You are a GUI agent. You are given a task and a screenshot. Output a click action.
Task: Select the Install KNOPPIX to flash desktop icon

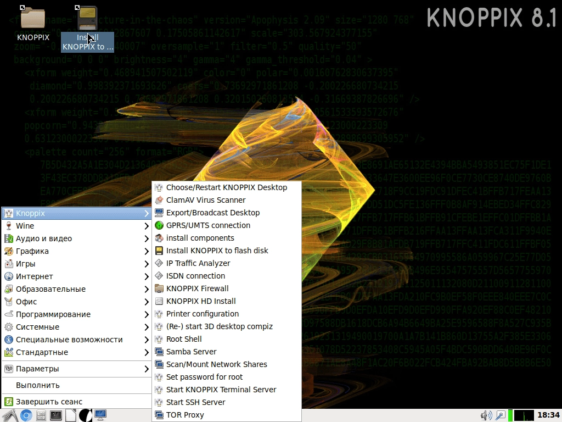click(87, 29)
